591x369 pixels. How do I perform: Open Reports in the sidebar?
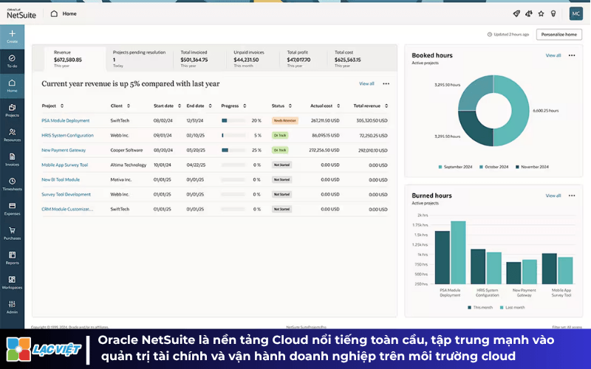point(12,258)
